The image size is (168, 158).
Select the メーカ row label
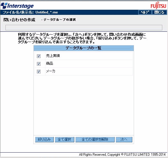click(x=51, y=71)
